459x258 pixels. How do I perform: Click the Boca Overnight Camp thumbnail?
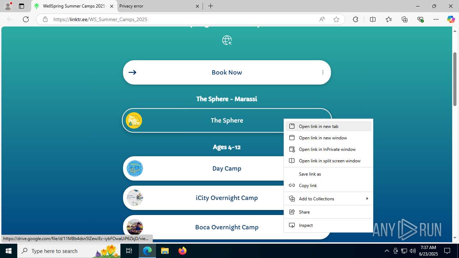click(x=135, y=227)
